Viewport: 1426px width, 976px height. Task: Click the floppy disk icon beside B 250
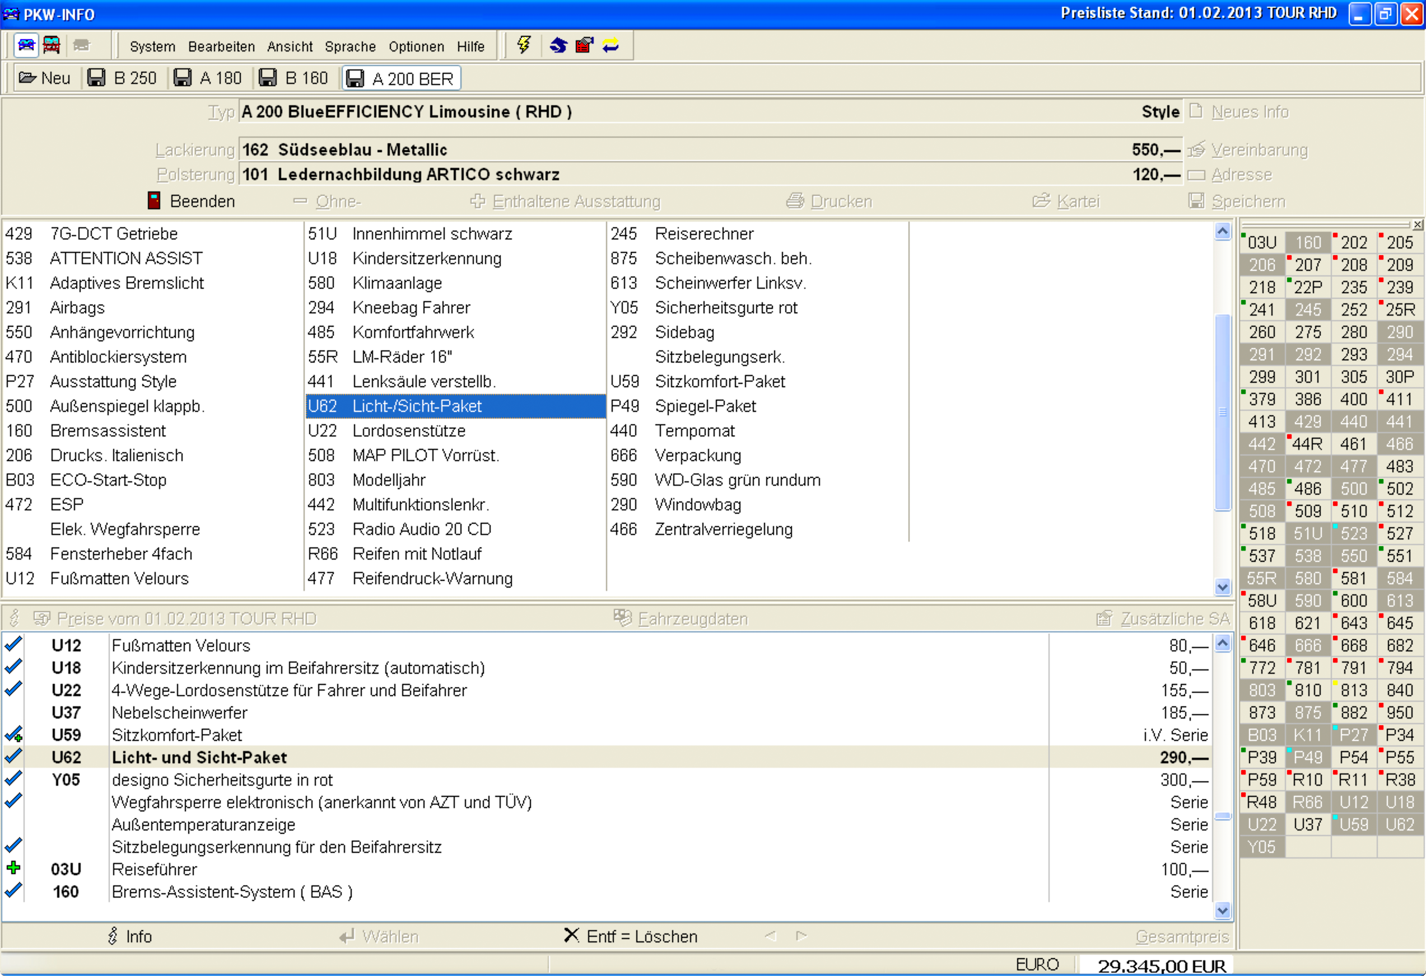click(x=96, y=78)
